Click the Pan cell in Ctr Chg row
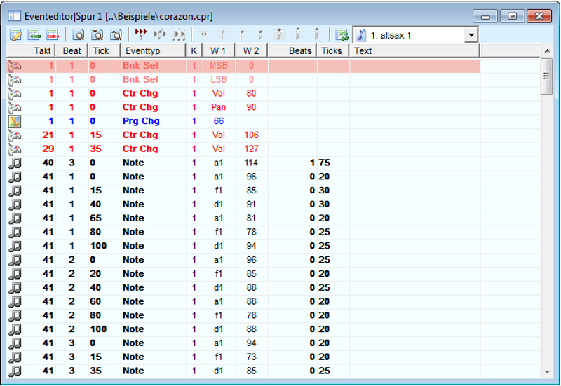This screenshot has width=561, height=386. click(219, 107)
